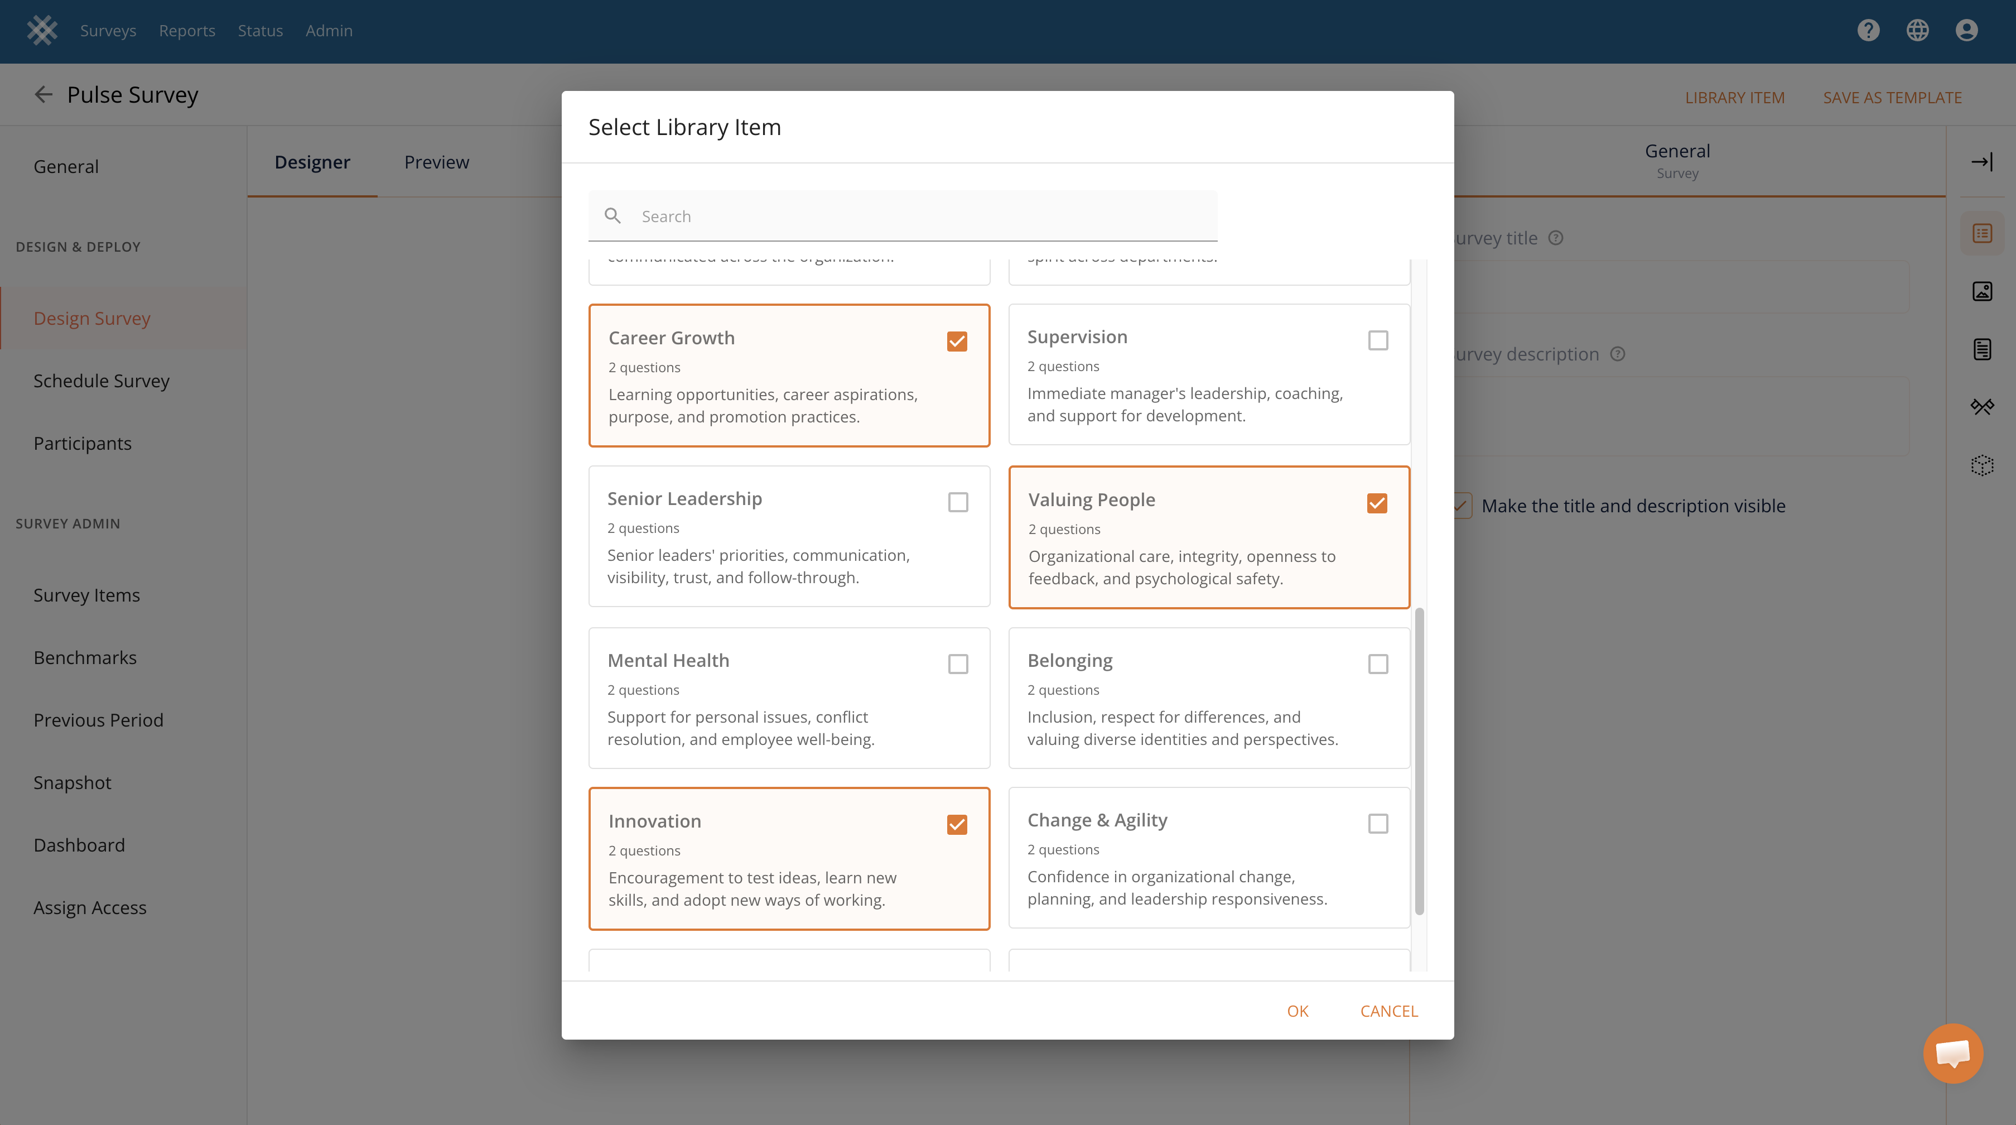Open the help question mark icon
This screenshot has width=2016, height=1125.
(x=1868, y=31)
